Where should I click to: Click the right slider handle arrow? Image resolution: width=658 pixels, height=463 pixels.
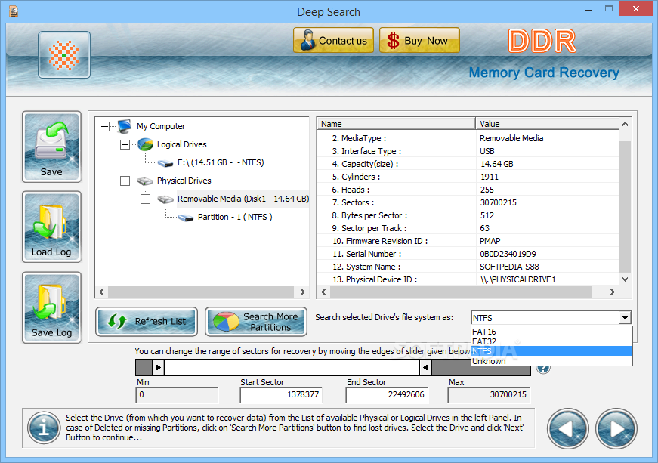pos(425,368)
